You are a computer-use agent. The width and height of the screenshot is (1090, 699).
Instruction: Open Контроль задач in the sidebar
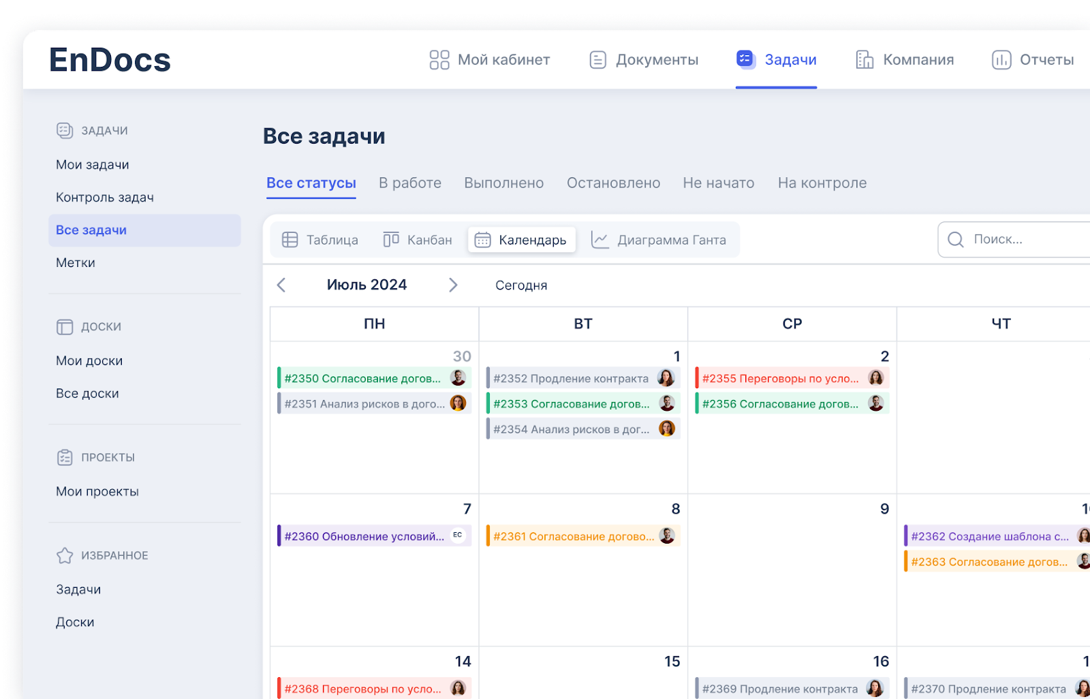point(105,198)
